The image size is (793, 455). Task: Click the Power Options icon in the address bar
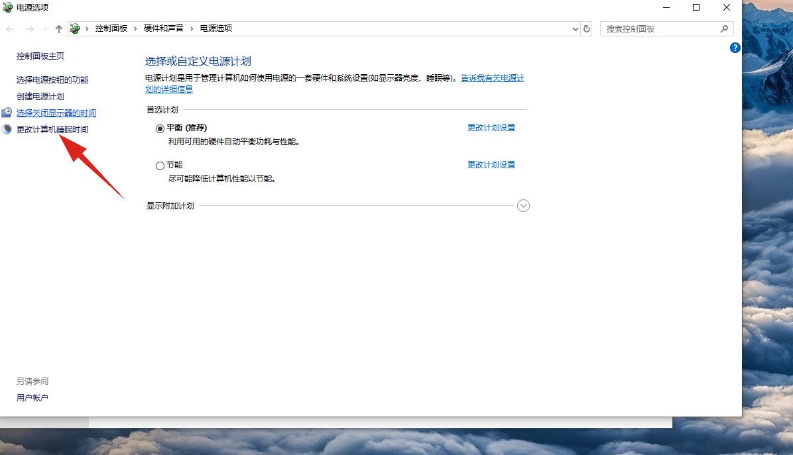pyautogui.click(x=75, y=28)
